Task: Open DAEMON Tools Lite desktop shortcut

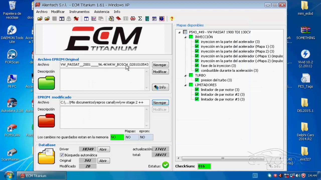Action: click(12, 34)
